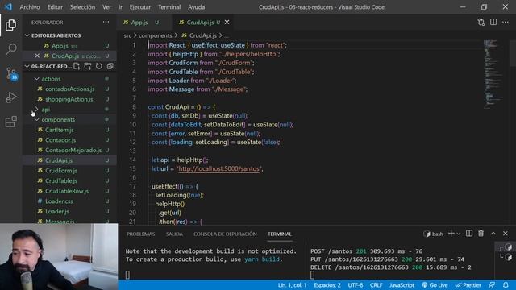This screenshot has width=516, height=290.
Task: Maximize the panel with chevron up
Action: (493, 234)
